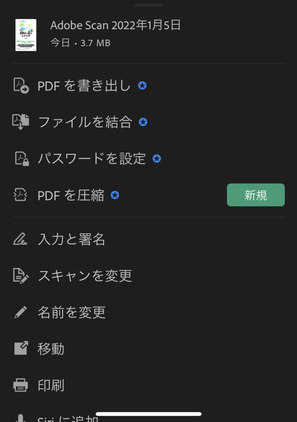
Task: Choose 名前を変更 entry
Action: 148,312
